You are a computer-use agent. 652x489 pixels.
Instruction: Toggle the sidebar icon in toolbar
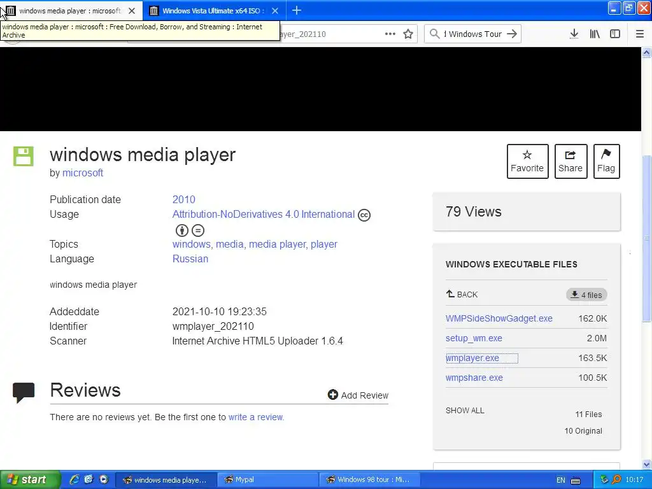click(x=615, y=34)
